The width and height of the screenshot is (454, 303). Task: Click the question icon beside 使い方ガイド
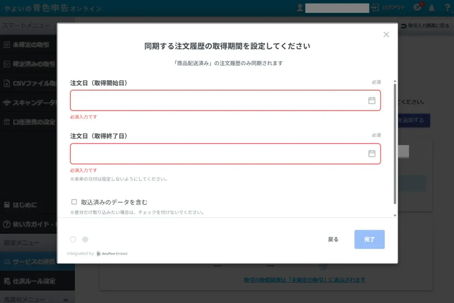tap(7, 224)
